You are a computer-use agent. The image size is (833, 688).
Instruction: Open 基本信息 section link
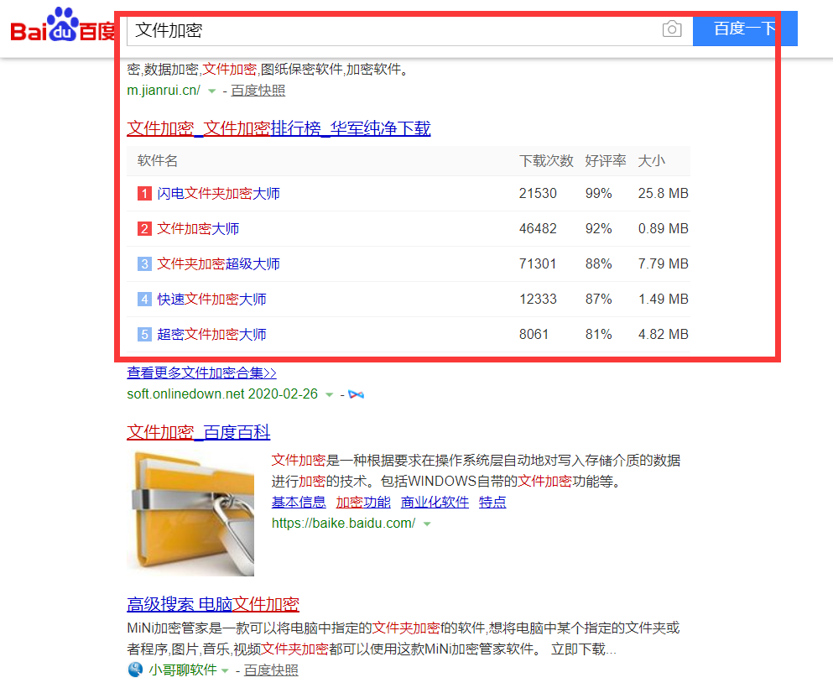pos(299,502)
